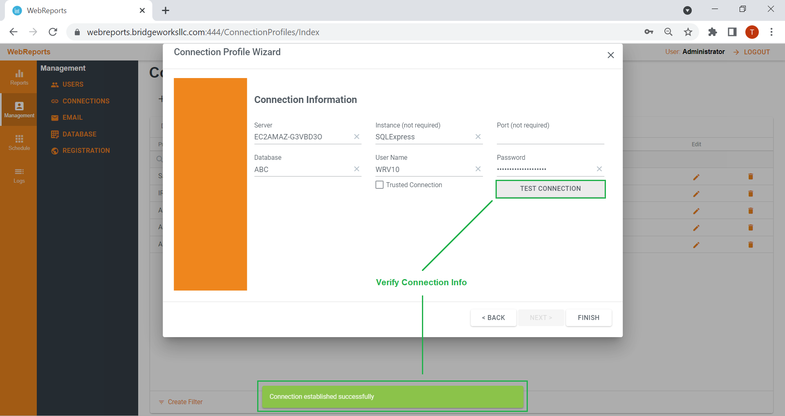Screen dimensions: 785x416
Task: Click the browser zoom magnifier icon
Action: [668, 32]
